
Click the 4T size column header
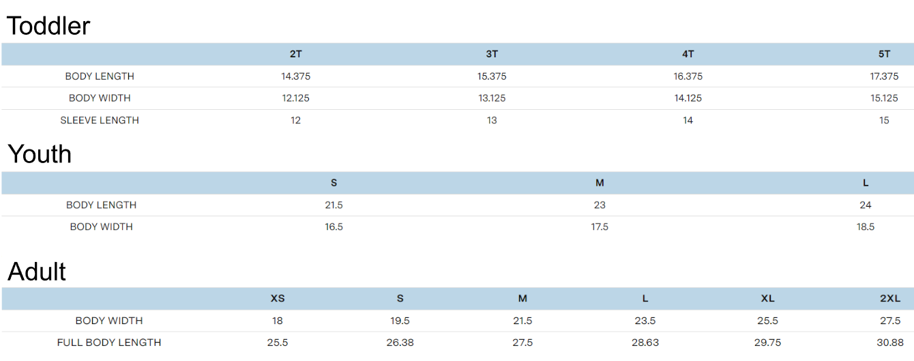(x=688, y=54)
